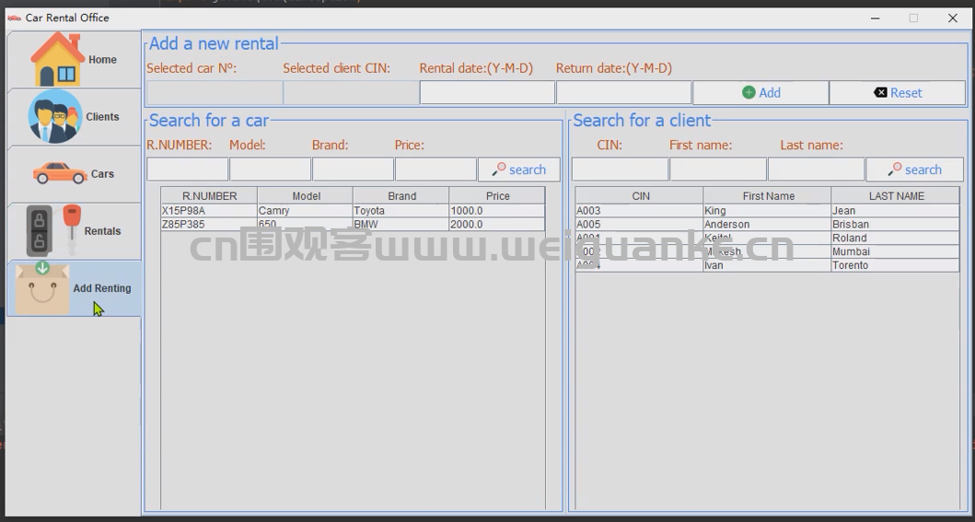The width and height of the screenshot is (975, 522).
Task: Click the magnifier icon in client search
Action: (895, 169)
